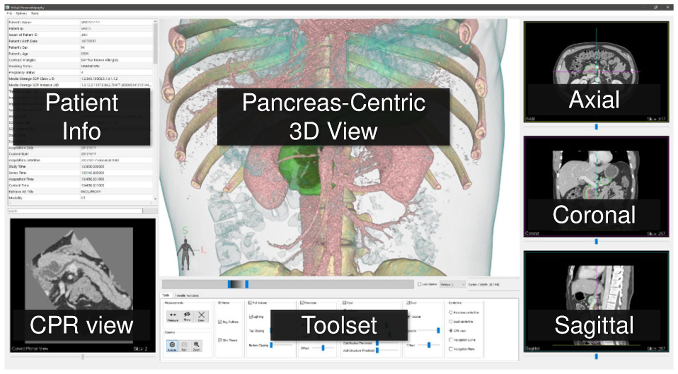Move the Axial view slice slider
Viewport: 678px width, 374px height.
pyautogui.click(x=596, y=127)
